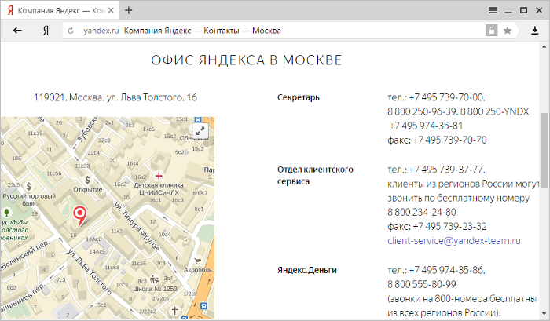Click ул. Тимура Фрунзе street label
The height and width of the screenshot is (321, 550).
click(x=136, y=226)
